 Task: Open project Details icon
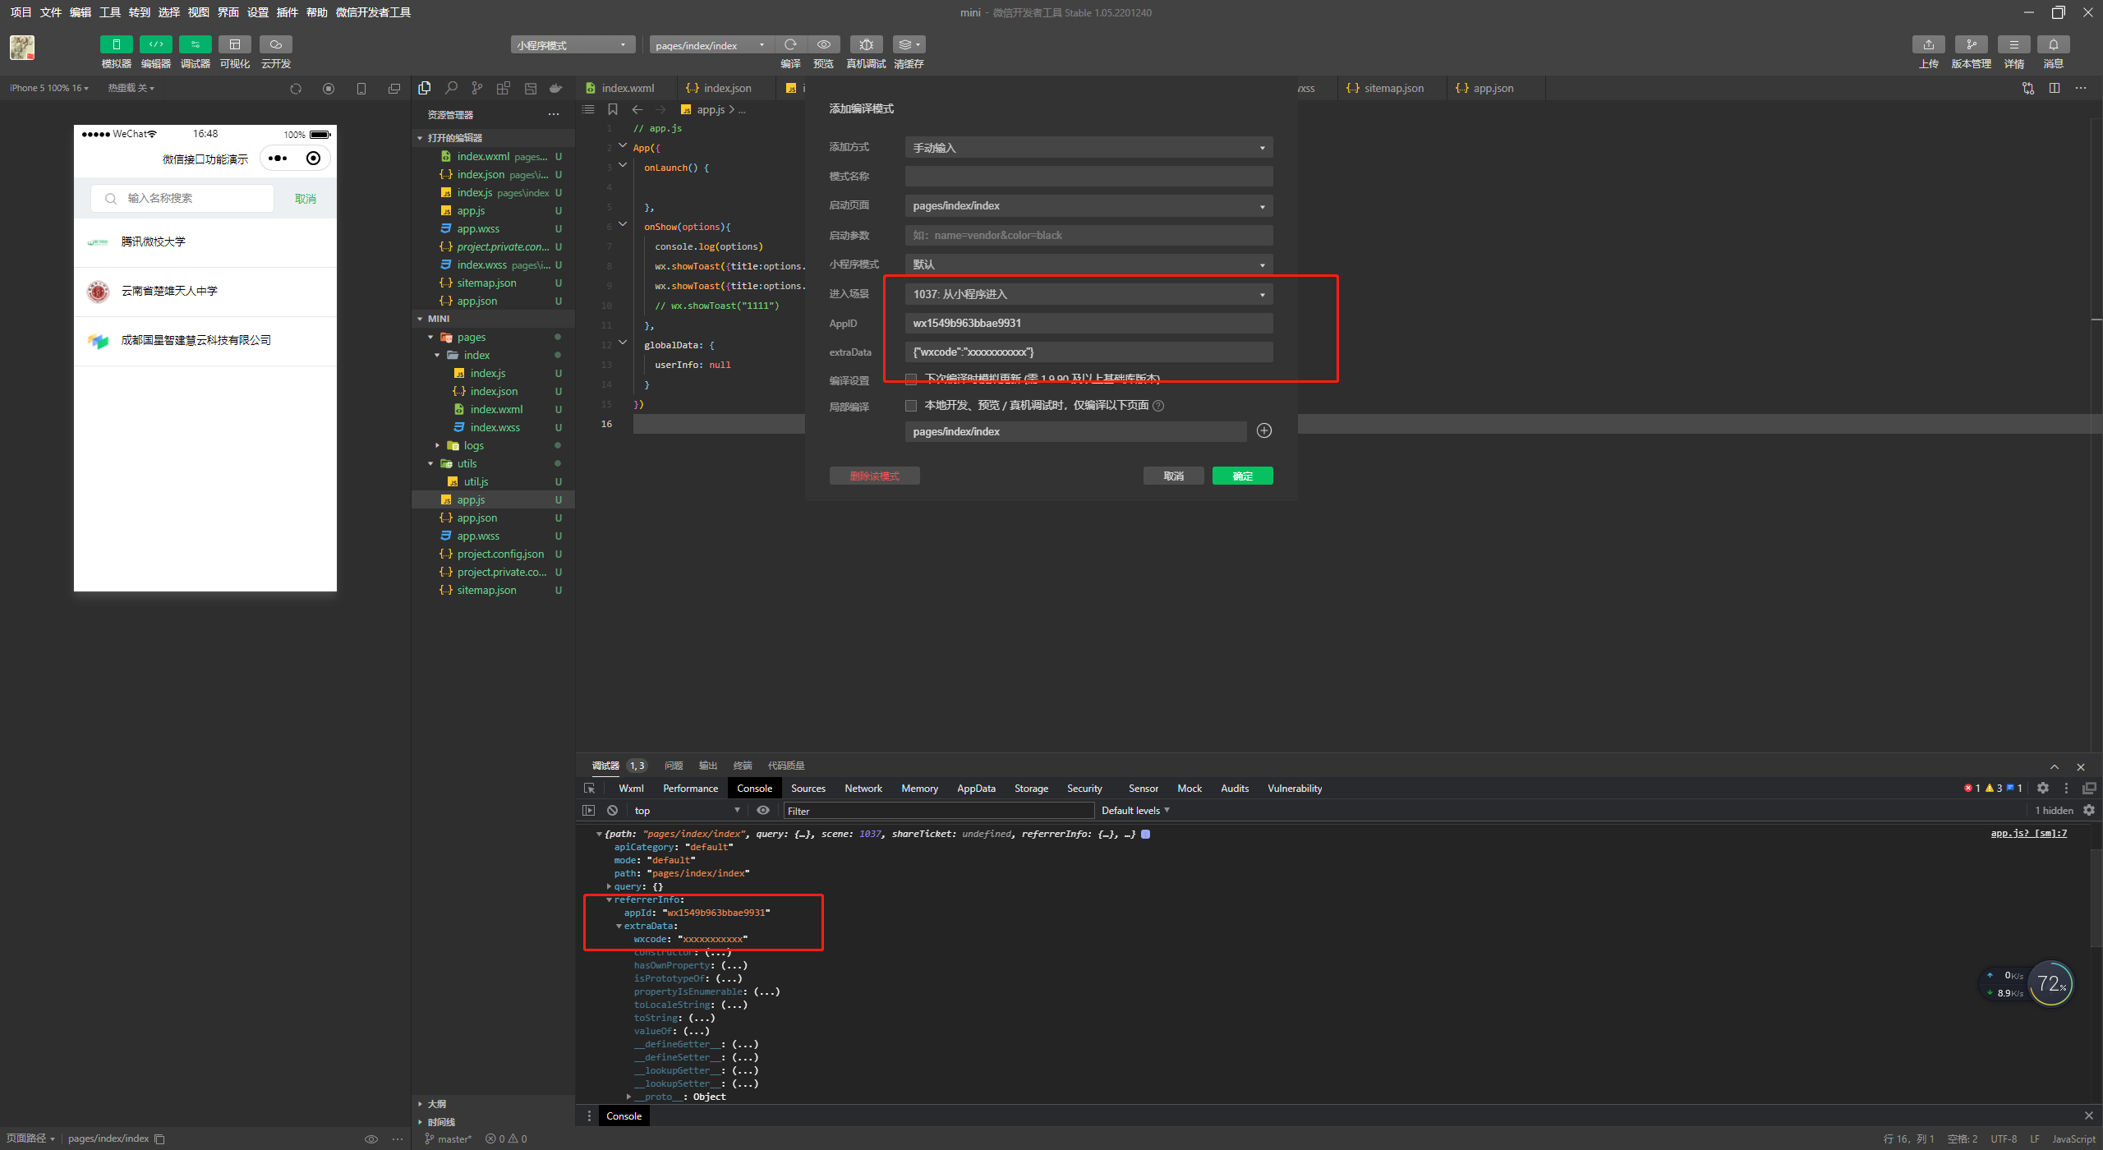click(2013, 44)
